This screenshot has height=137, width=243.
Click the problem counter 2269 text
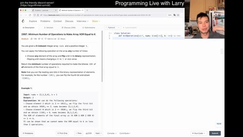pos(88,133)
